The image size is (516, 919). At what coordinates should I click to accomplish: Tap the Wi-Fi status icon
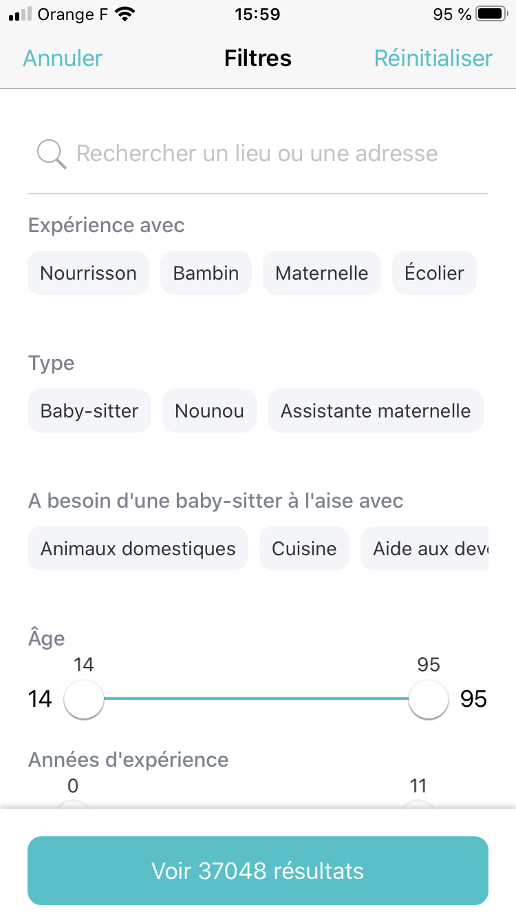(x=125, y=14)
